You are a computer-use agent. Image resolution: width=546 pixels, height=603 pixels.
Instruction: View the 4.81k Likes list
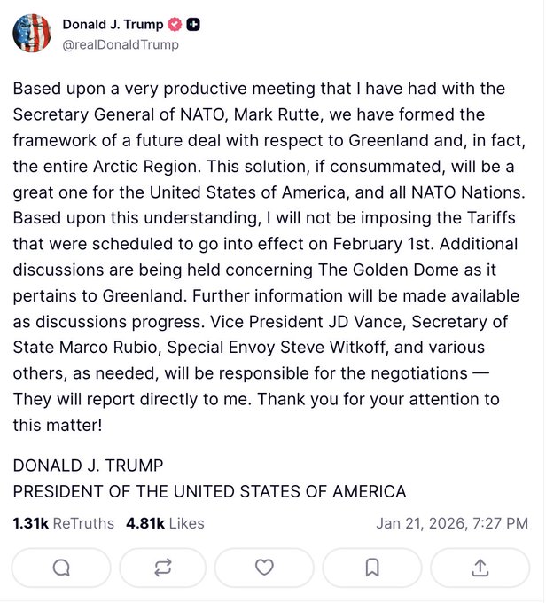pyautogui.click(x=166, y=523)
